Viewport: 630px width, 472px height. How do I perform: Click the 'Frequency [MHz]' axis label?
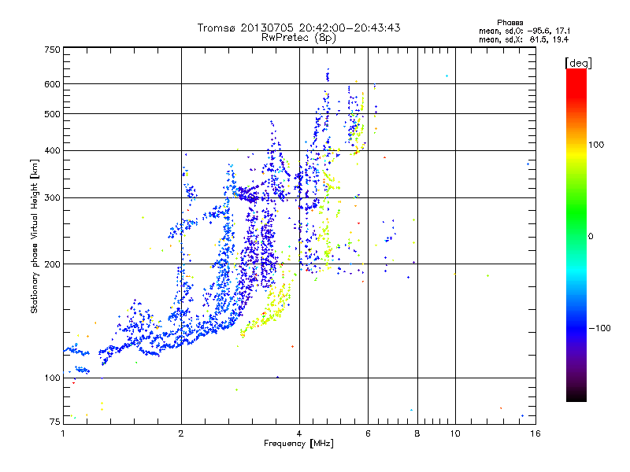click(x=298, y=444)
